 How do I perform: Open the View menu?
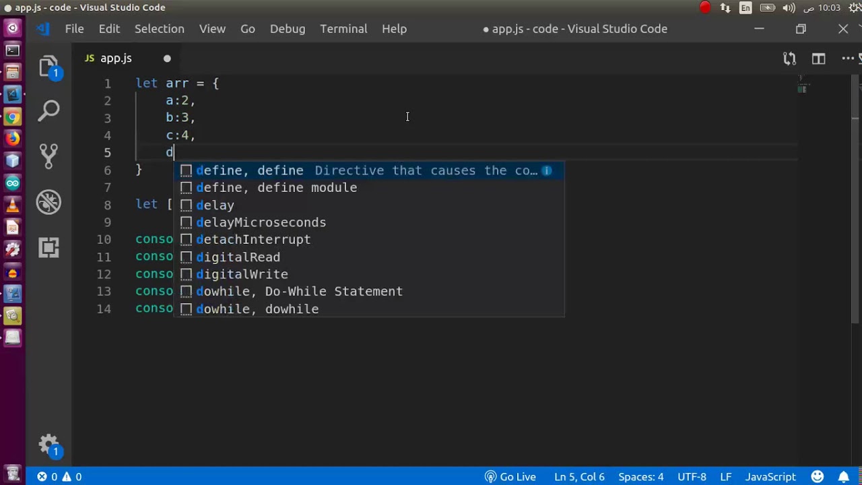212,29
